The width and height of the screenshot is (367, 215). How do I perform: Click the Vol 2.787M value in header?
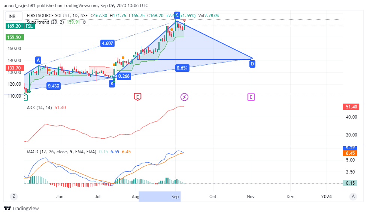point(208,16)
